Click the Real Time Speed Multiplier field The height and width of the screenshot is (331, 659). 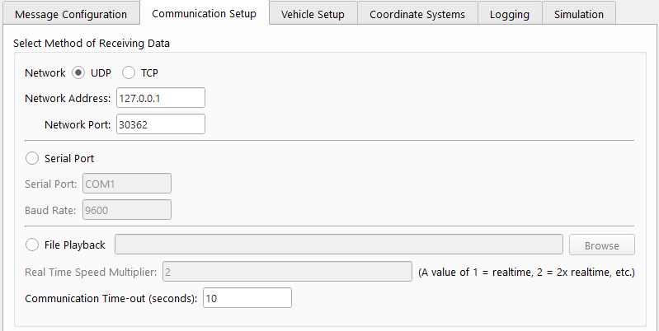click(286, 272)
